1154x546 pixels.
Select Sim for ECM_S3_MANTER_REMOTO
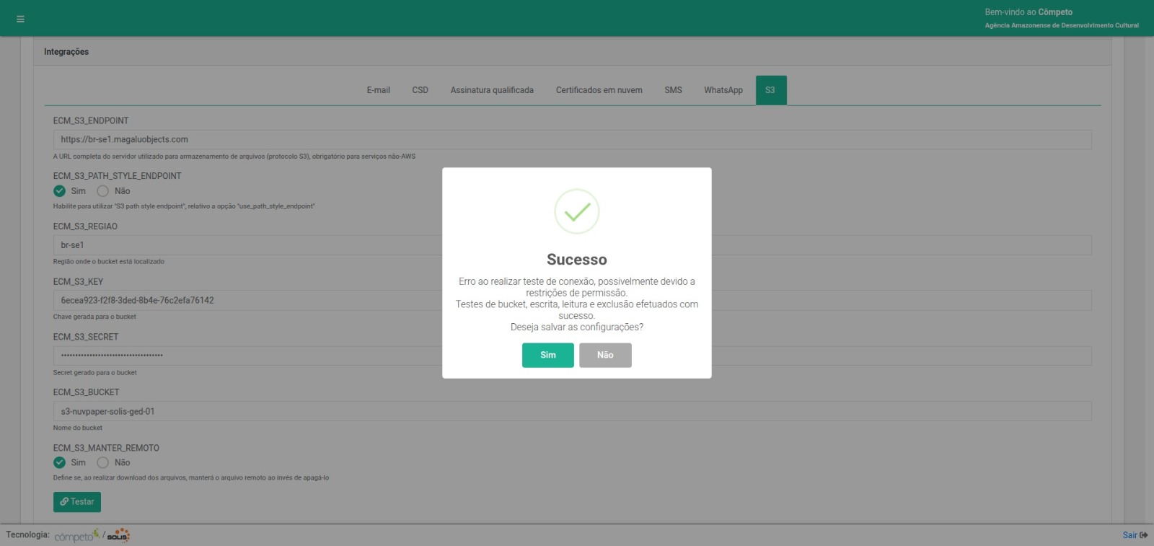point(60,462)
